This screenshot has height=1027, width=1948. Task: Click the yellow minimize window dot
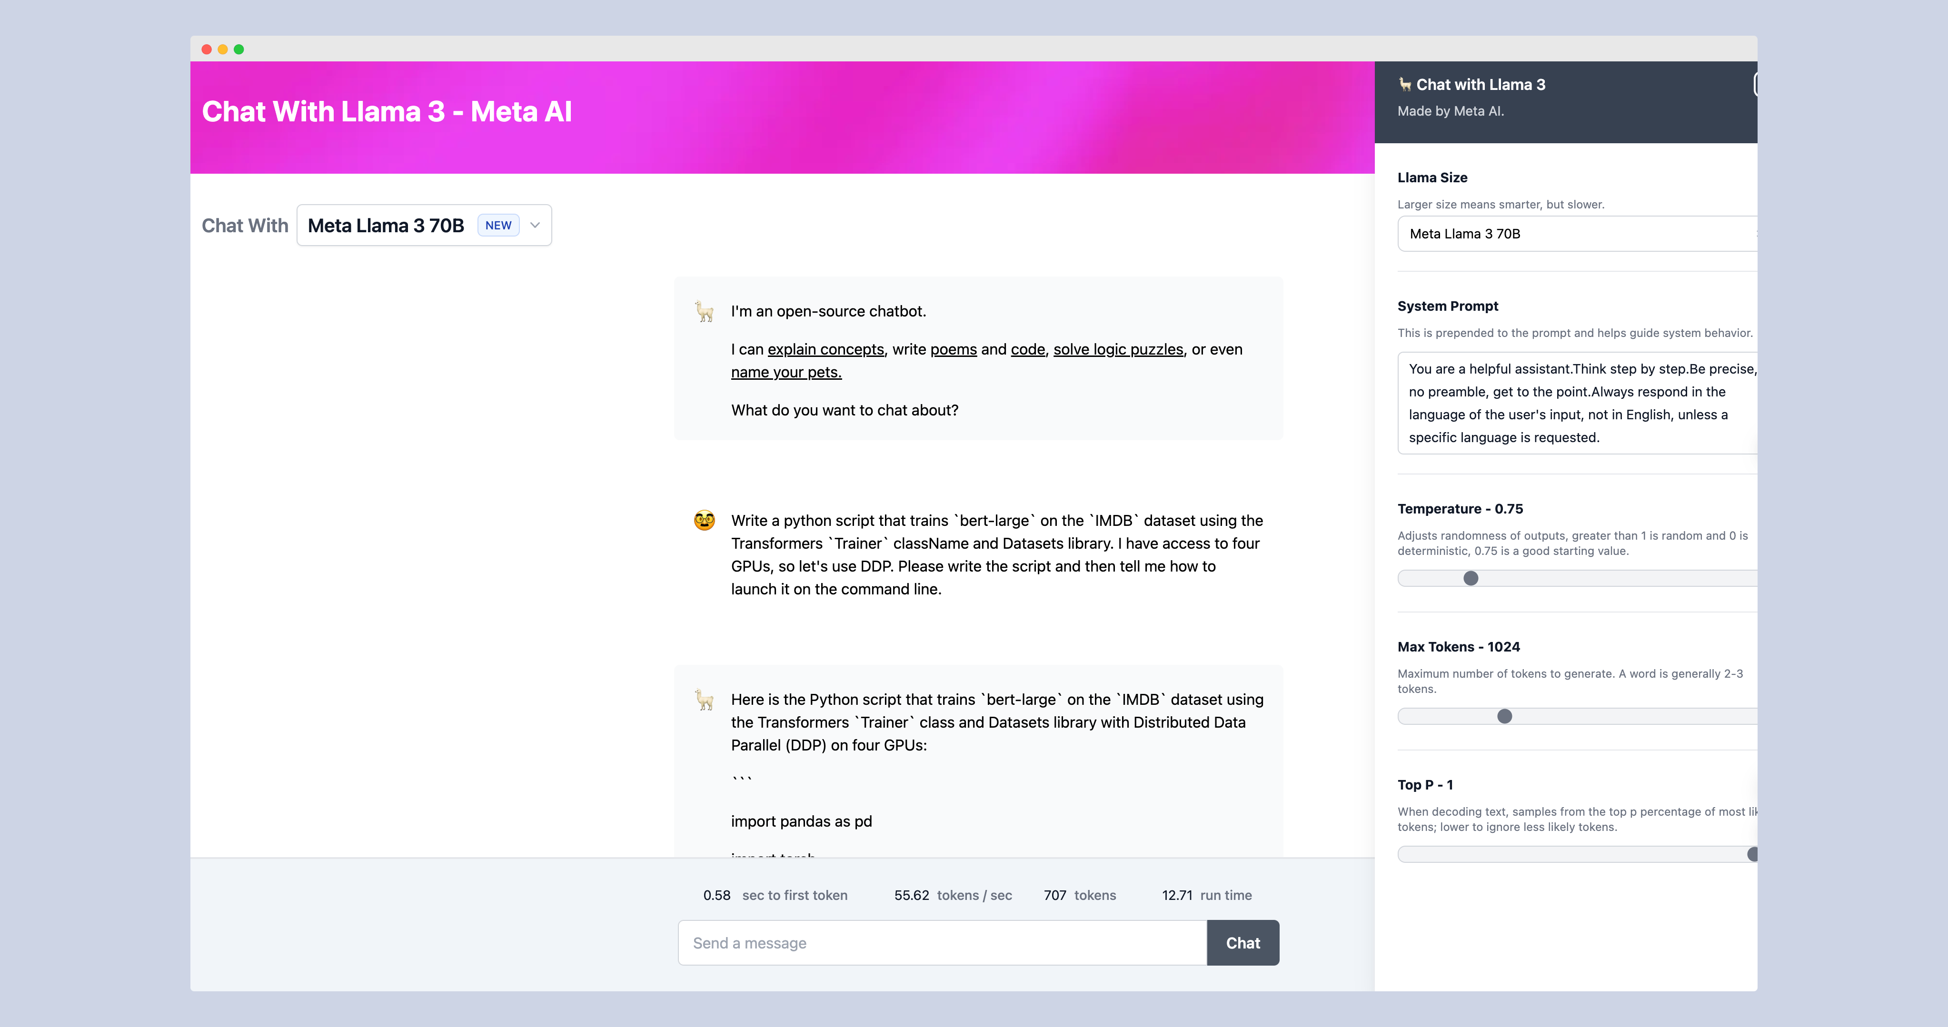point(222,49)
